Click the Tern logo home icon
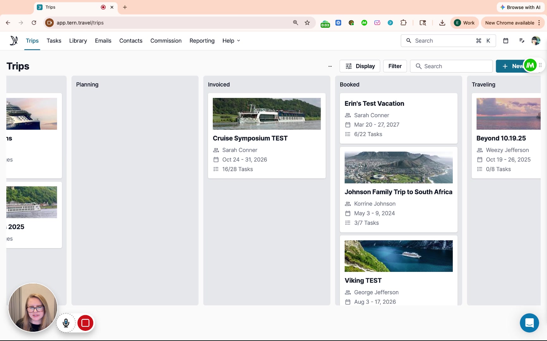 pos(14,41)
